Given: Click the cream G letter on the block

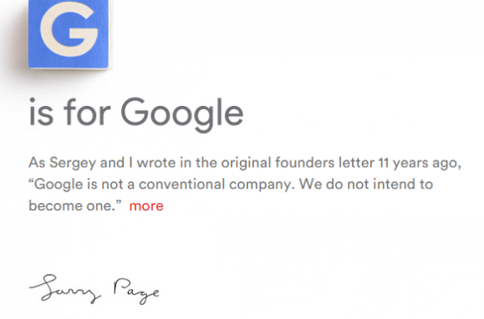Looking at the screenshot, I should [69, 29].
